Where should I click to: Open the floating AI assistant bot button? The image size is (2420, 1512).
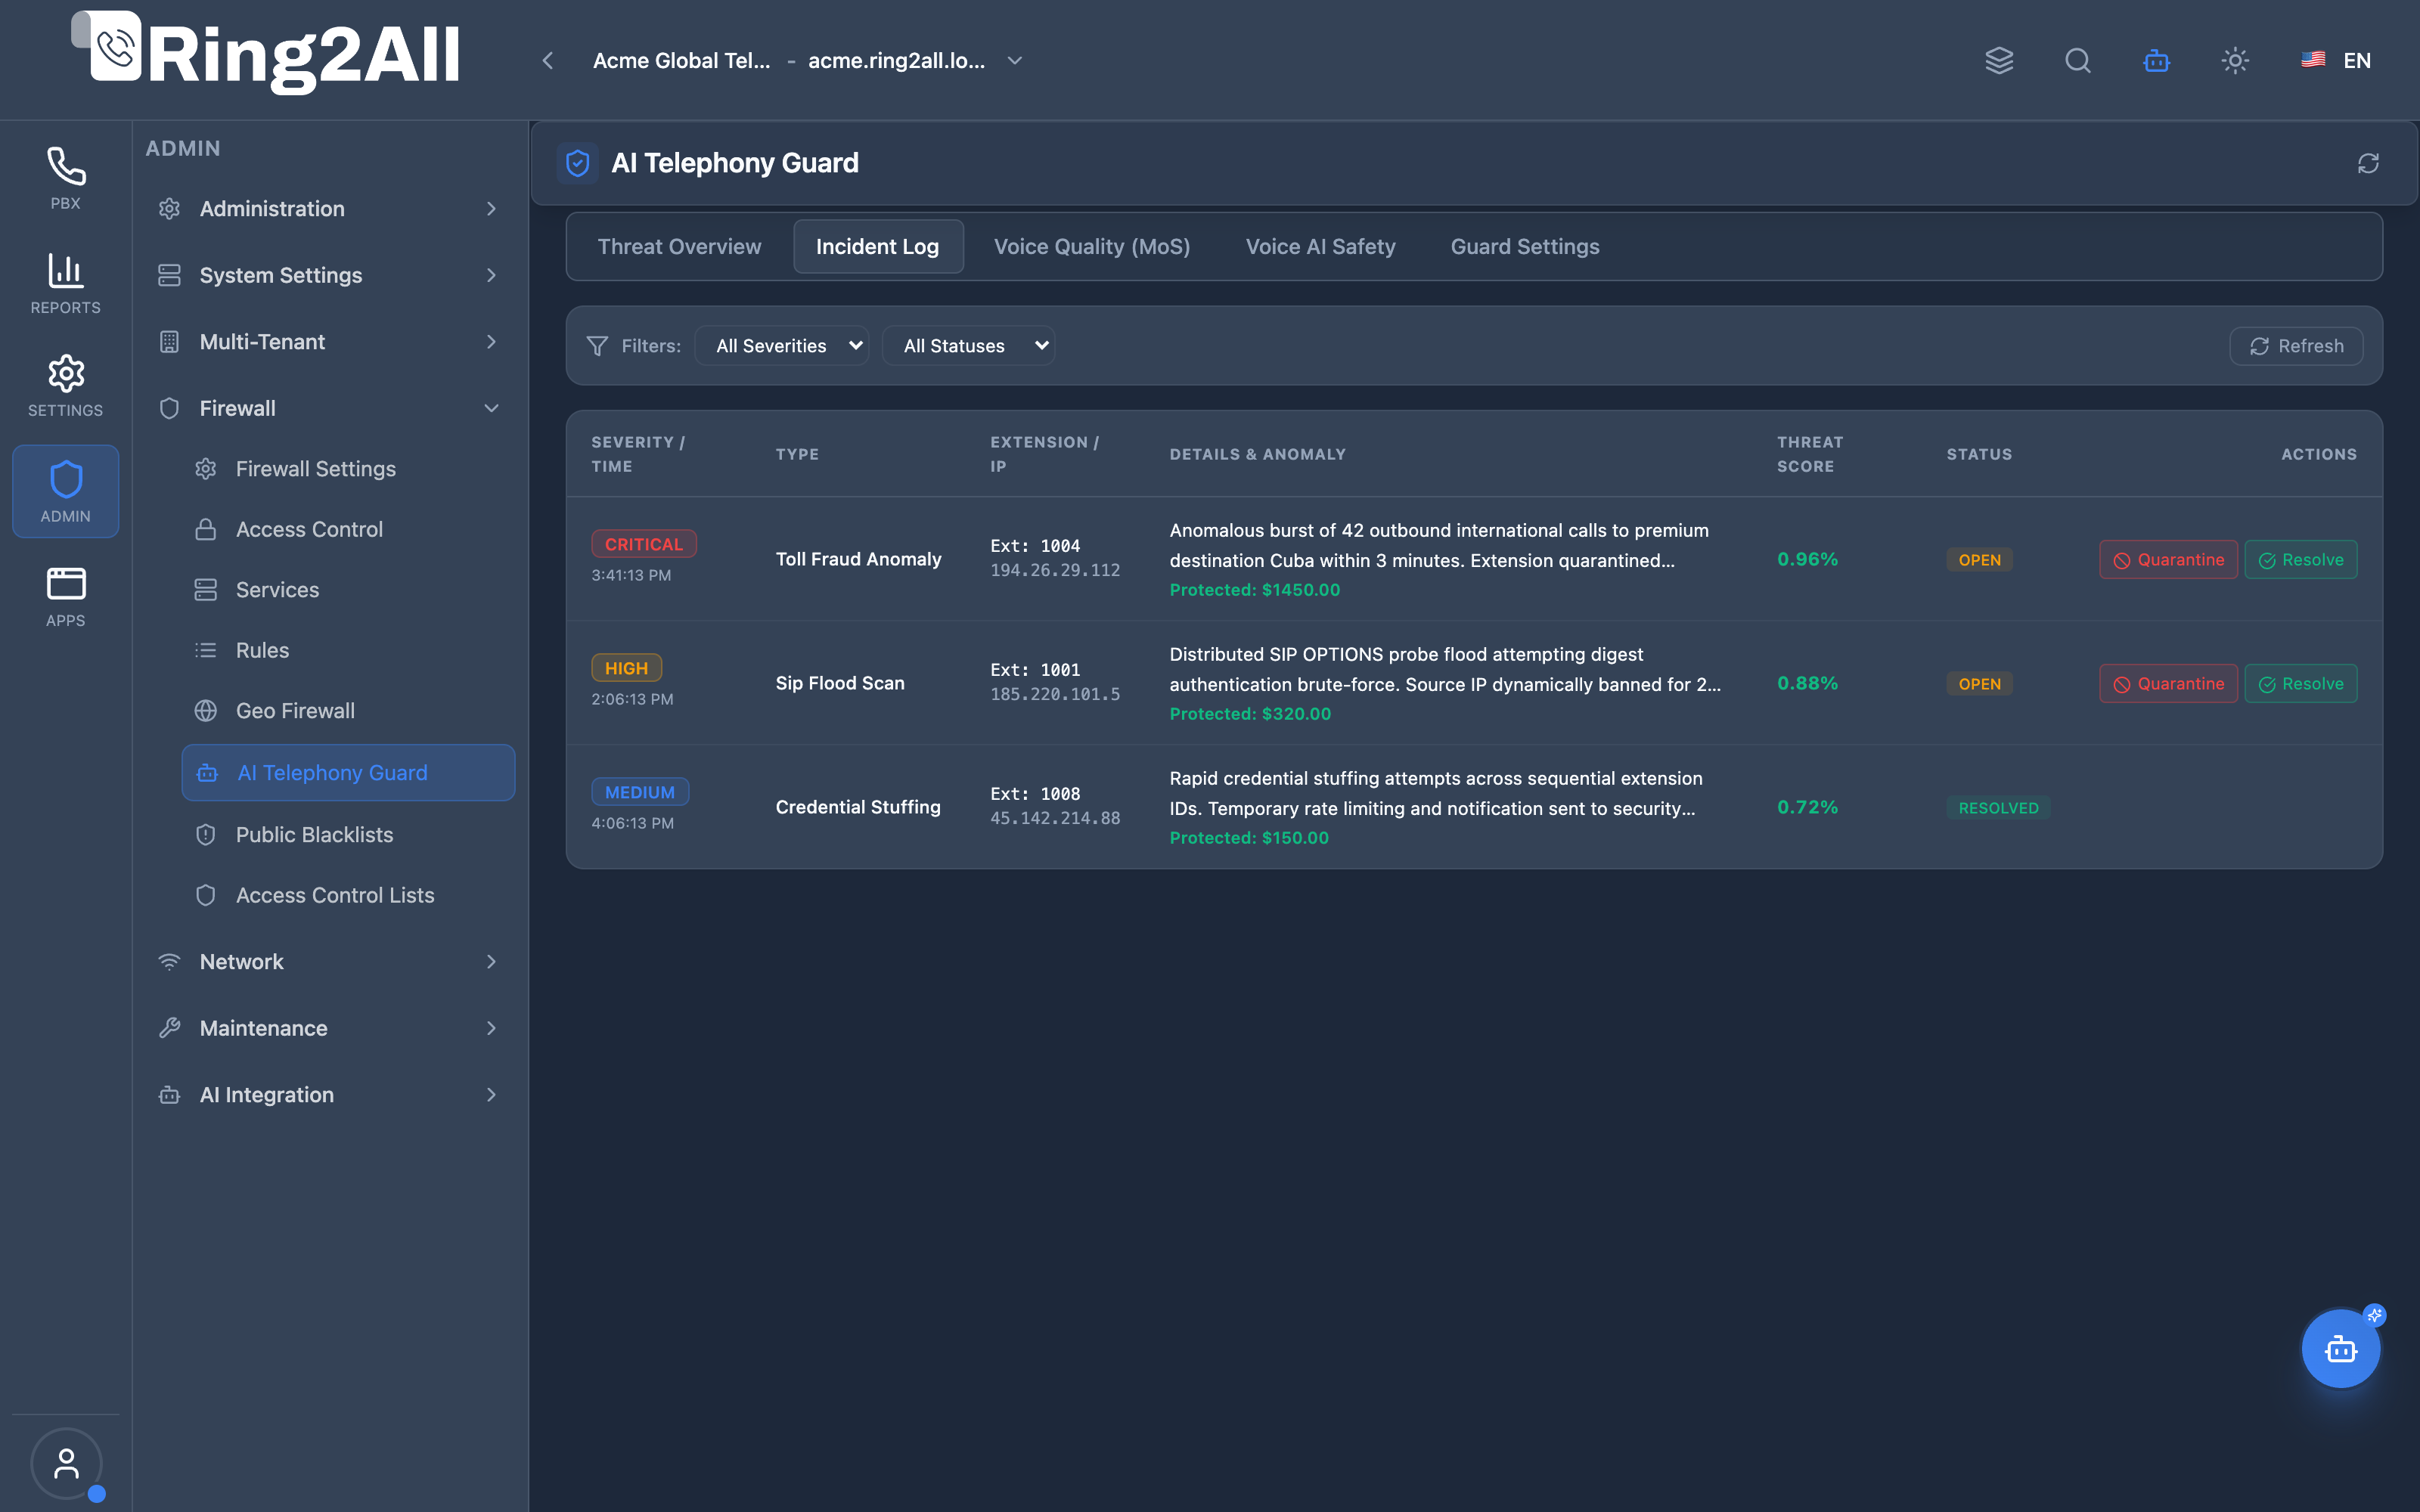tap(2340, 1349)
